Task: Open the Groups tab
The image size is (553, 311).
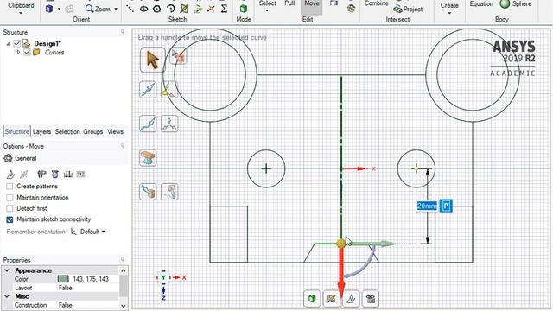Action: pyautogui.click(x=93, y=131)
